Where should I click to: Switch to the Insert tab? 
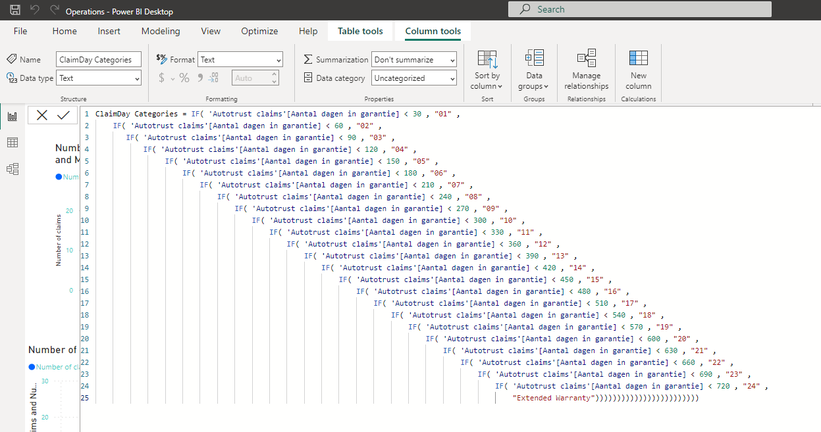click(109, 31)
